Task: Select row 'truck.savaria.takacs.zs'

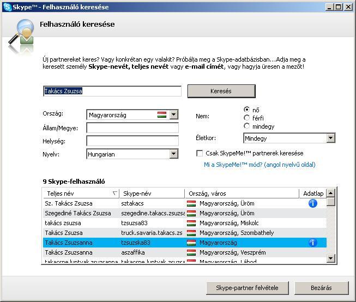Action: click(x=185, y=233)
